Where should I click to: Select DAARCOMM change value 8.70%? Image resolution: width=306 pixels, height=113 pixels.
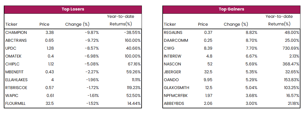click(x=251, y=40)
